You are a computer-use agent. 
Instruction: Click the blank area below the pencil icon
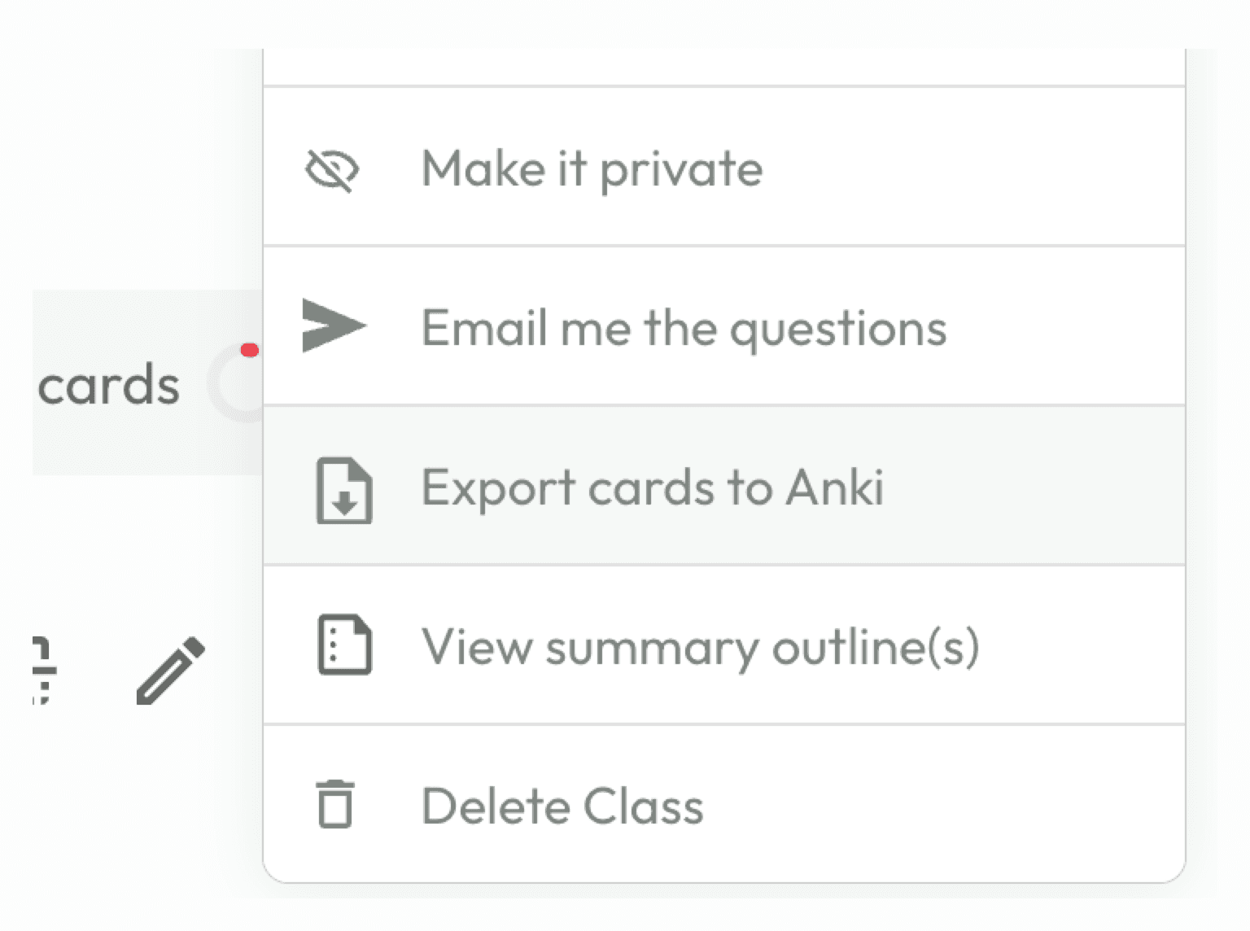171,781
